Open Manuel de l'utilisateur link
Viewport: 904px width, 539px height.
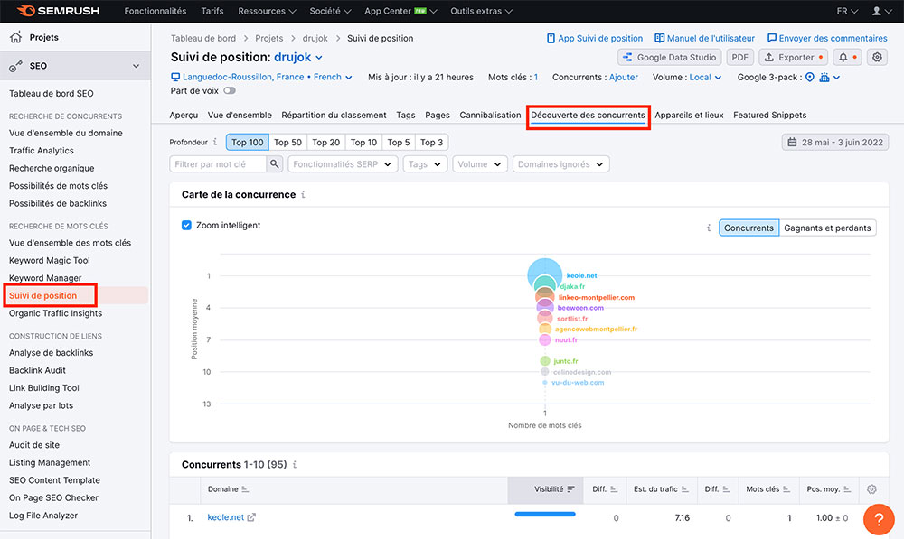[704, 38]
